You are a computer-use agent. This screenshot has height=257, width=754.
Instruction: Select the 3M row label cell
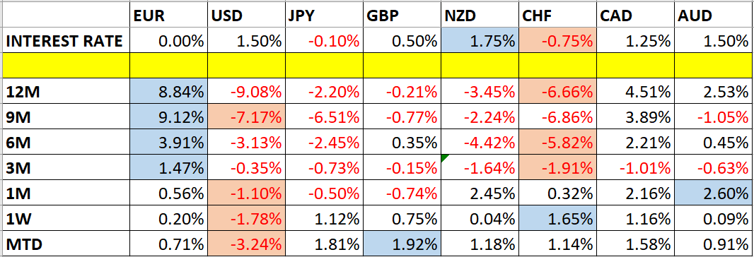click(65, 167)
